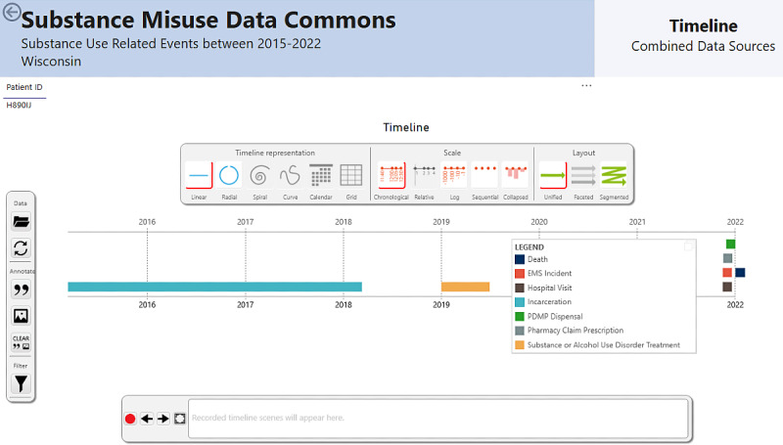Start recording with the red record button
The height and width of the screenshot is (445, 783).
(130, 419)
